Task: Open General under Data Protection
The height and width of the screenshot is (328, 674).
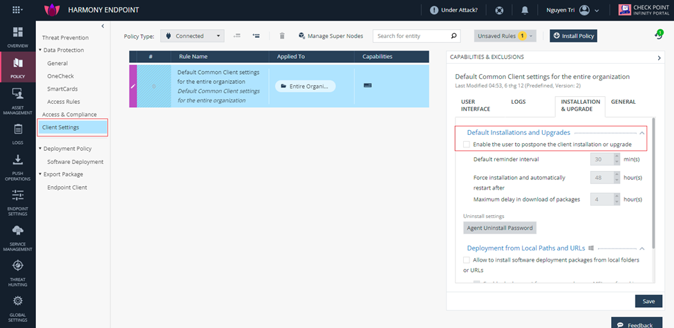Action: click(x=57, y=63)
